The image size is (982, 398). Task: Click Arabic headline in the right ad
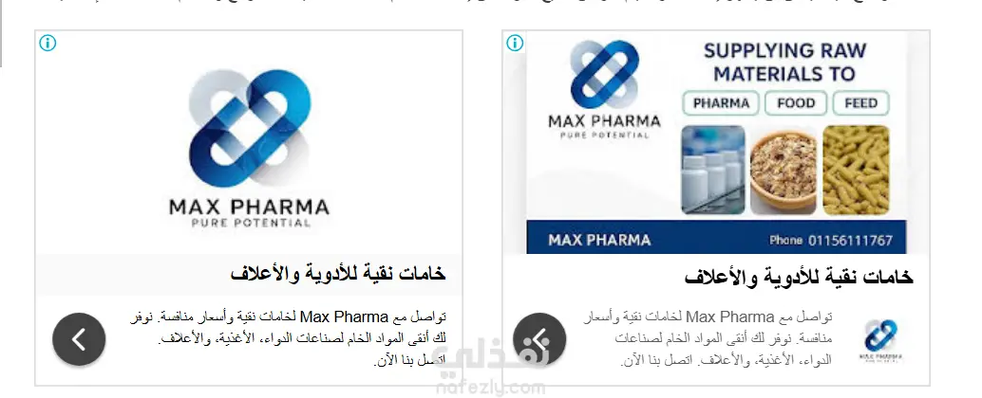pos(799,277)
